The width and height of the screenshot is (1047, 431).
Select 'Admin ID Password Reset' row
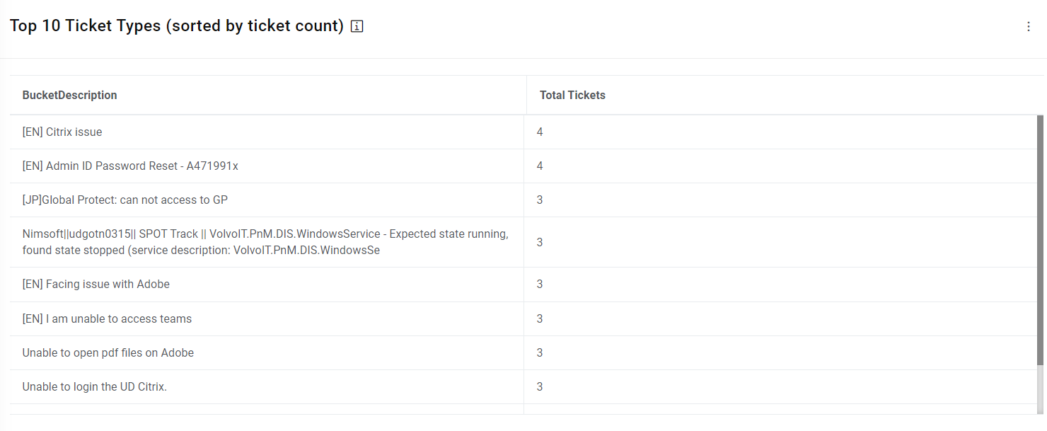click(x=130, y=166)
